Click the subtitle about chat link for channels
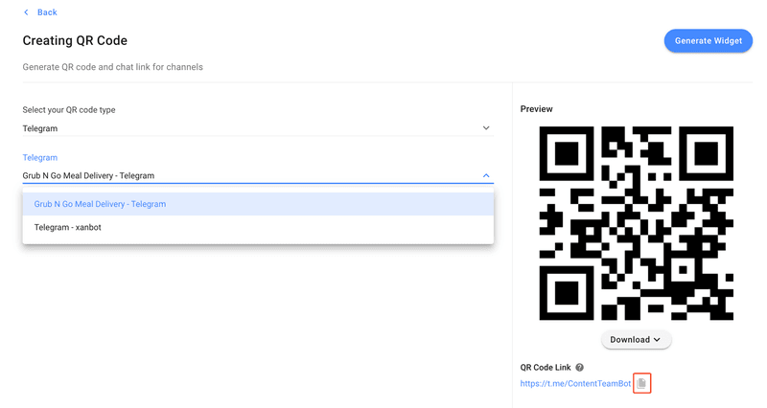Viewport: 767px width, 408px height. click(112, 67)
